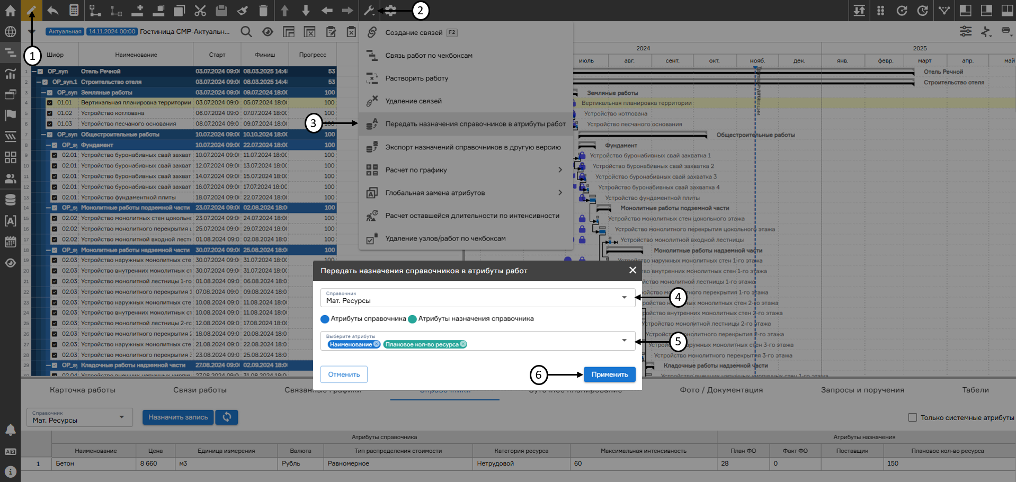Open the Выберите атрибуты dropdown arrow
Screen dimensions: 1016x482
(624, 341)
